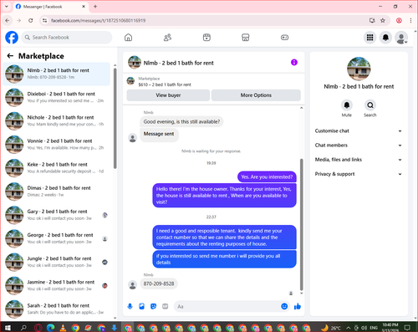This screenshot has height=332, width=418.
Task: Open the Windows Start button
Action: (x=8, y=328)
